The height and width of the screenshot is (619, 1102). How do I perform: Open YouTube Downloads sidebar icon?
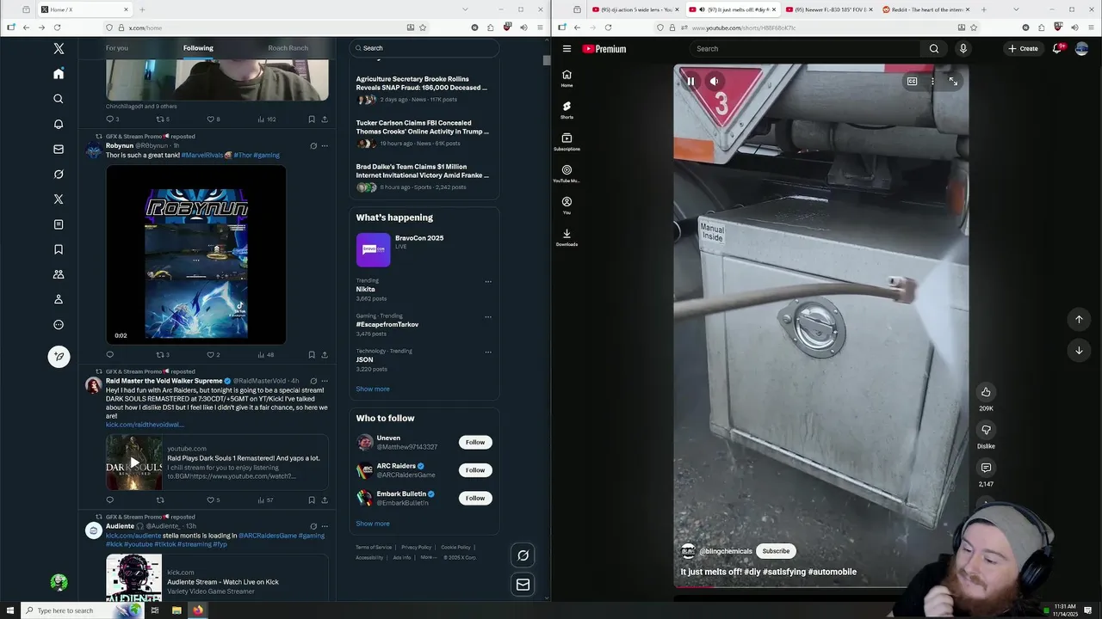566,237
